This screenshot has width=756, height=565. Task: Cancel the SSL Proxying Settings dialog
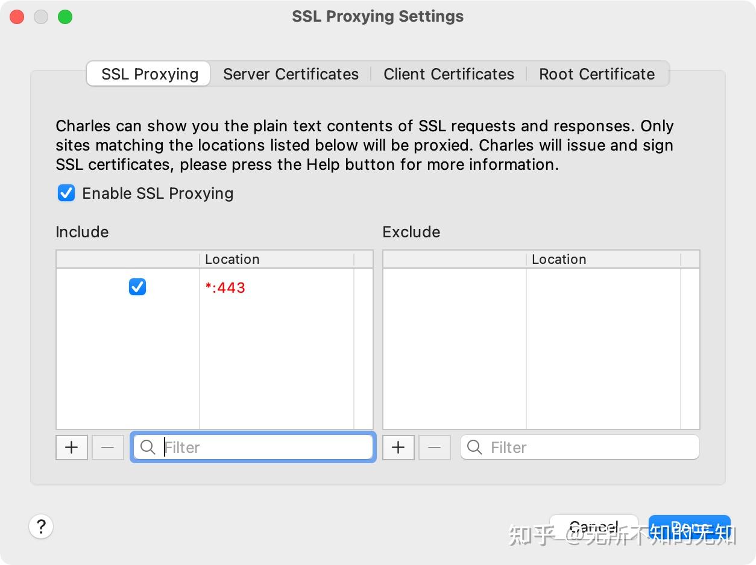(x=594, y=528)
